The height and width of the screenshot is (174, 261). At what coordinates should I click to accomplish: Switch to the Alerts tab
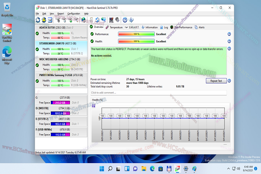click(x=200, y=27)
